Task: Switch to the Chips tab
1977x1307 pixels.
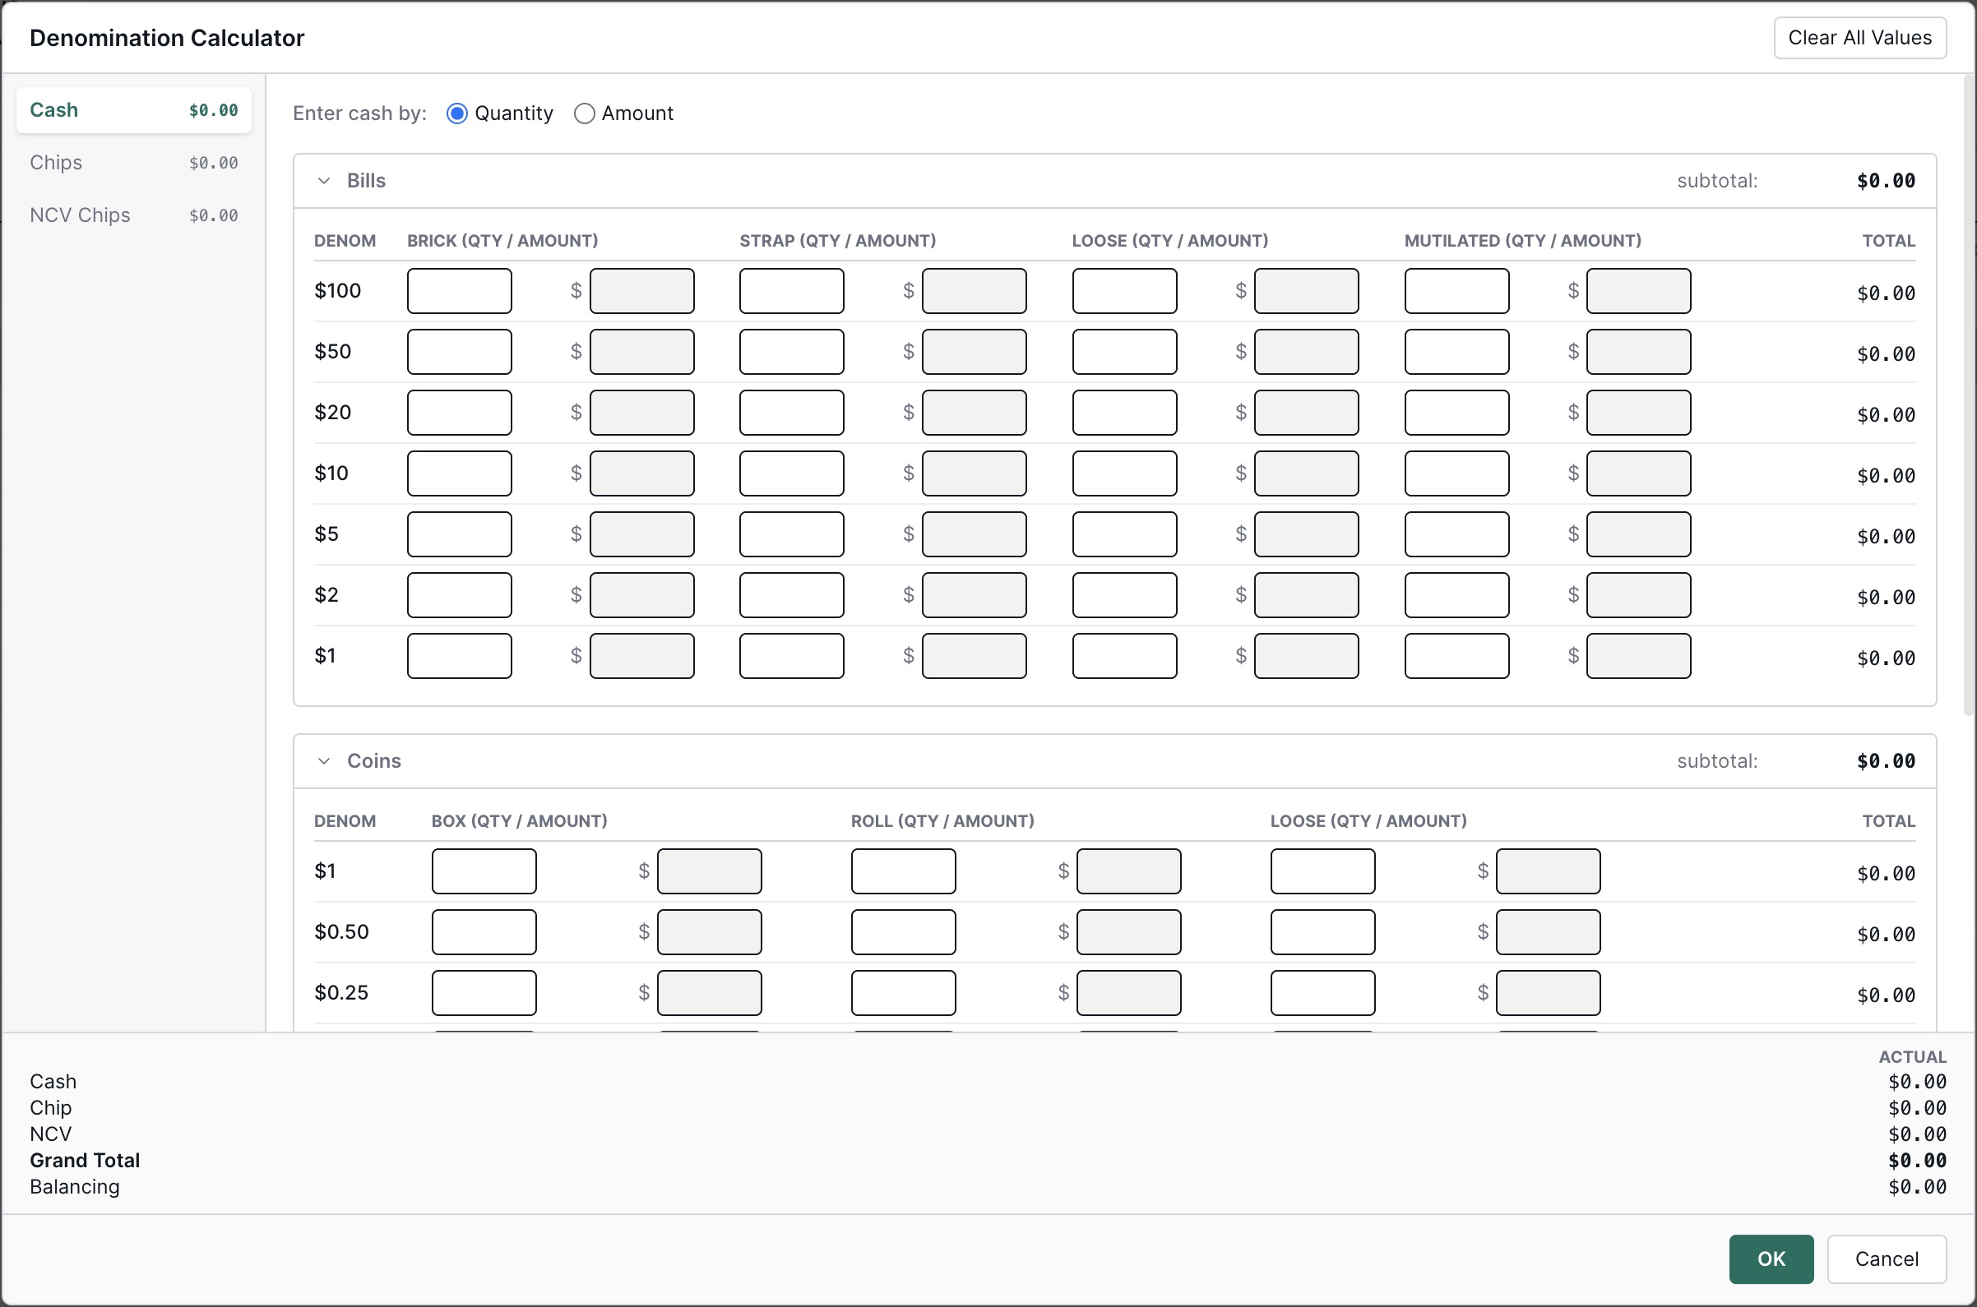Action: pyautogui.click(x=134, y=163)
